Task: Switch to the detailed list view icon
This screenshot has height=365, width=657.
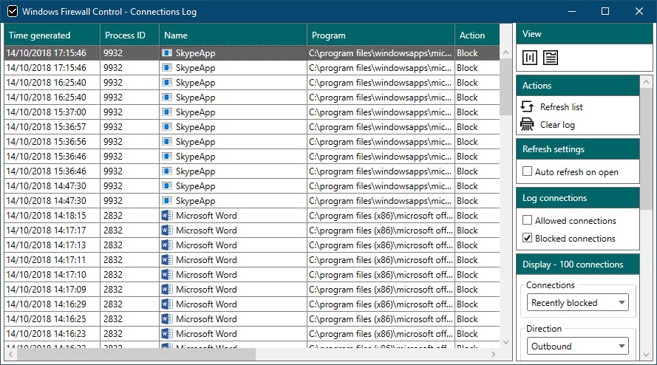Action: pos(550,58)
